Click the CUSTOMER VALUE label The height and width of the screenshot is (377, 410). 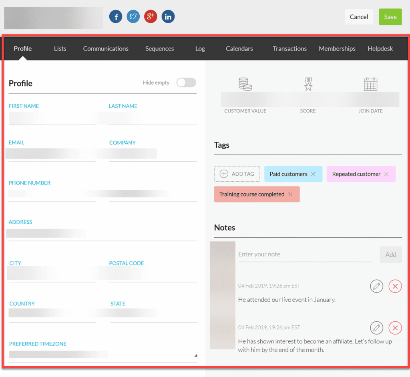click(x=245, y=111)
